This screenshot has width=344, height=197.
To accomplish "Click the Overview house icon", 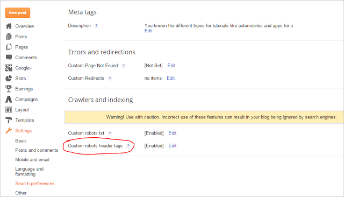I will (x=9, y=26).
